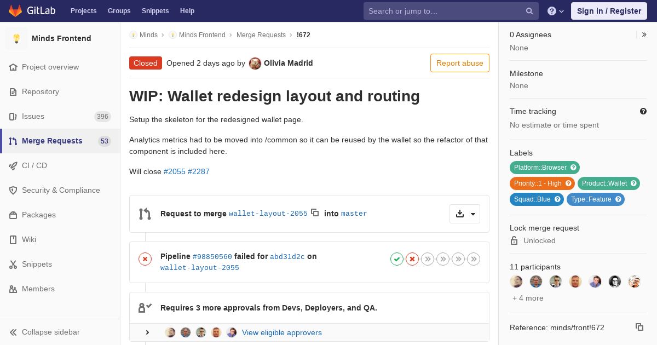The image size is (657, 345).
Task: Click help icon on Product::Wallet label
Action: click(x=633, y=183)
